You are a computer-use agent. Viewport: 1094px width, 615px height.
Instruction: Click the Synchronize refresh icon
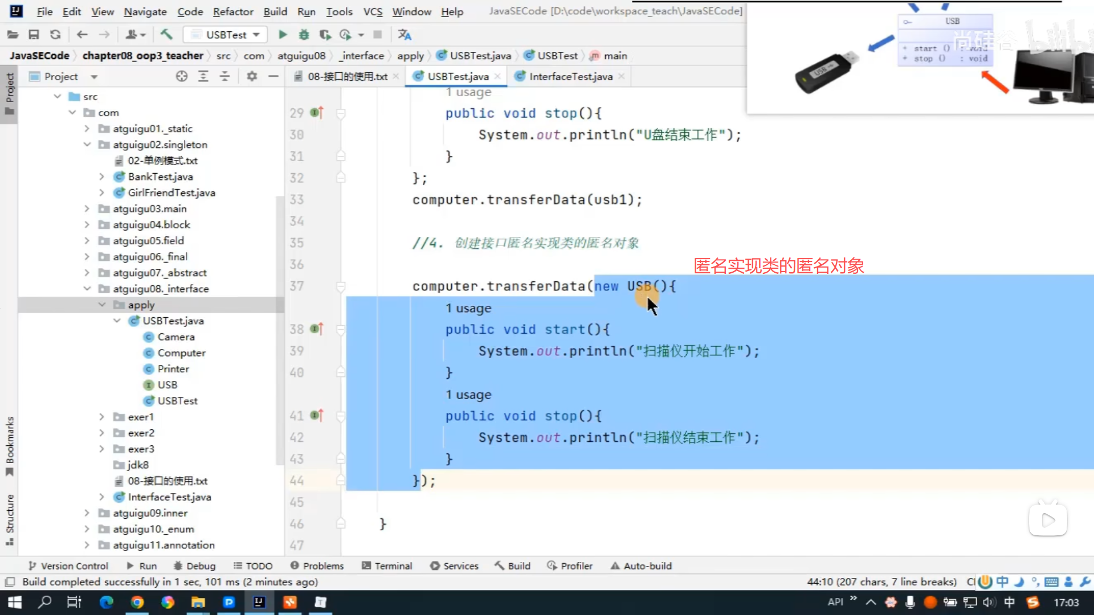tap(55, 35)
